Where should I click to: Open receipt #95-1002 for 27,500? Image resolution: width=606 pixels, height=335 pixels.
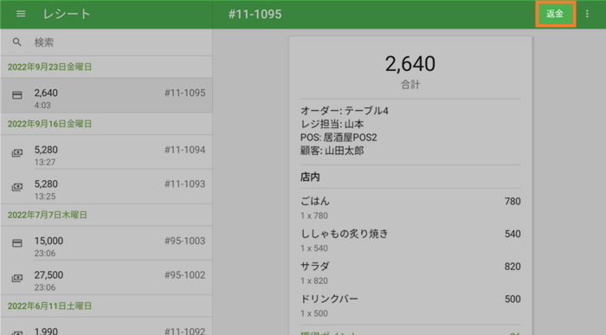coord(106,278)
